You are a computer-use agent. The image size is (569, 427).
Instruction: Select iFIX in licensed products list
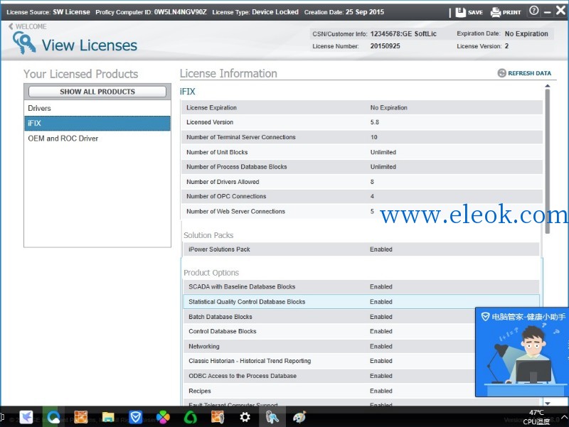97,123
